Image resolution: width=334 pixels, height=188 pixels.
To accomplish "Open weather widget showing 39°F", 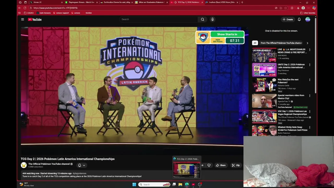I will [x=27, y=184].
